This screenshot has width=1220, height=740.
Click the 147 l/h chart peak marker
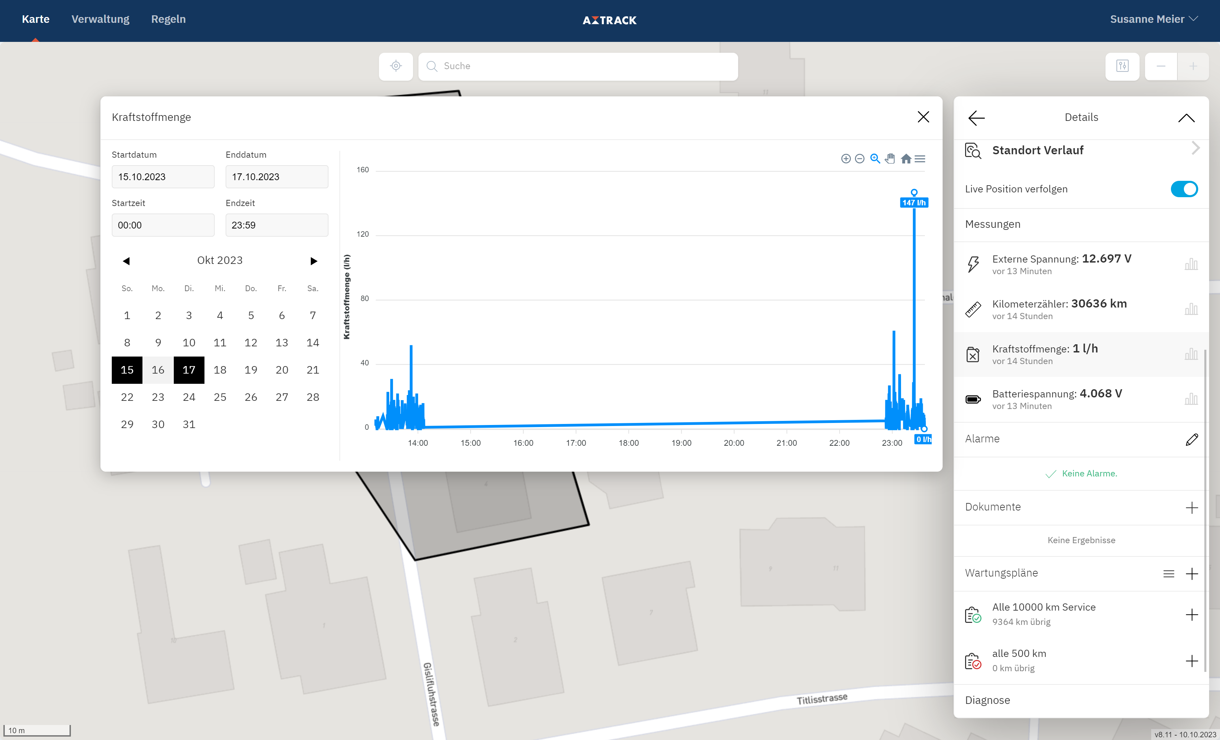[x=914, y=192]
